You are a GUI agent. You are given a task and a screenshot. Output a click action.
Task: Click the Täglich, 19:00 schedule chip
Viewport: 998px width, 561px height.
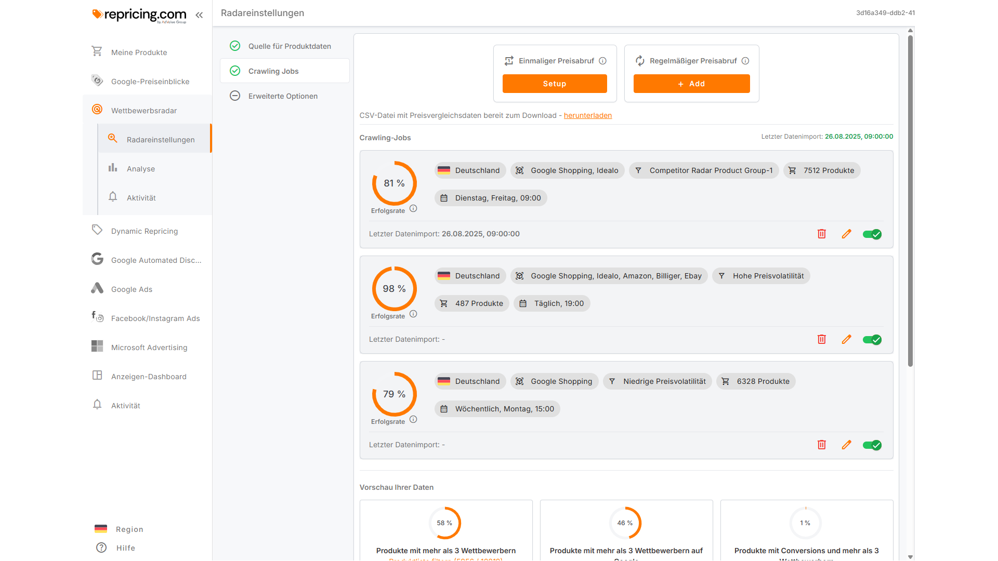point(551,303)
